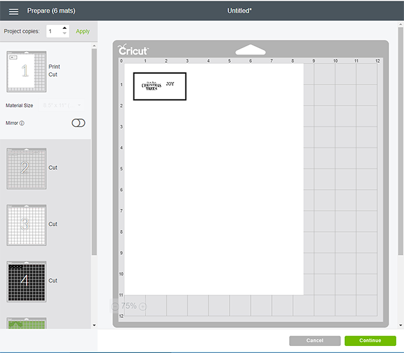The height and width of the screenshot is (353, 404).
Task: Zoom out of the mat preview
Action: point(115,306)
